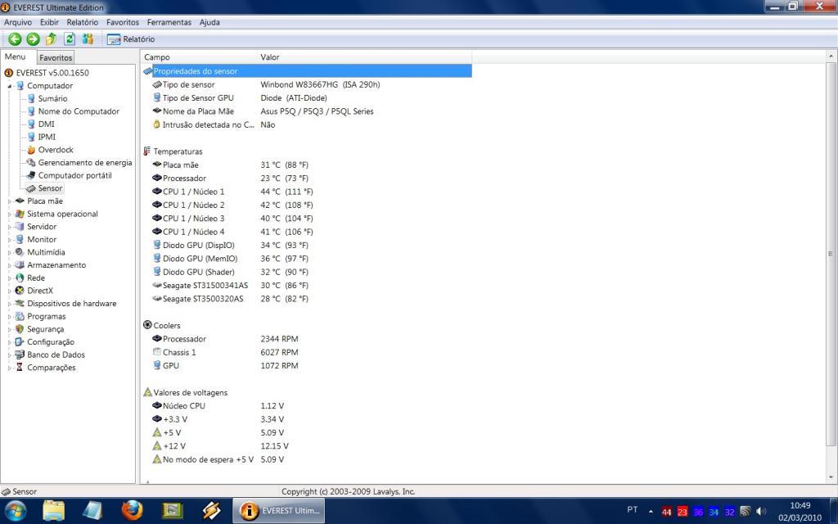Expand the DirectX tree node
This screenshot has width=838, height=524.
pyautogui.click(x=10, y=291)
